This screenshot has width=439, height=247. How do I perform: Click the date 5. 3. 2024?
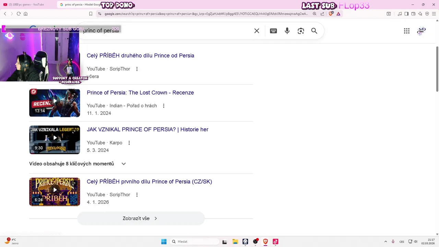click(x=98, y=150)
